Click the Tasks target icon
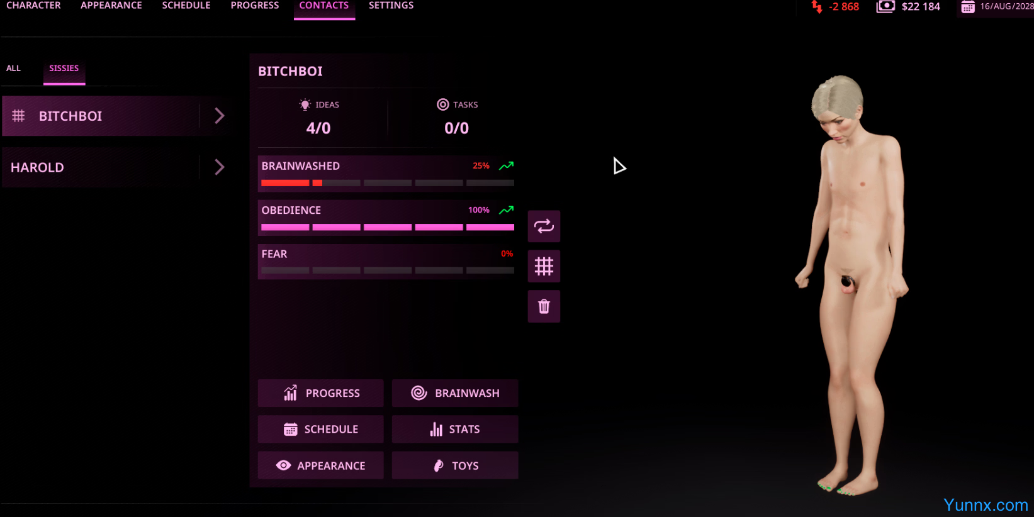Viewport: 1034px width, 517px height. point(443,104)
